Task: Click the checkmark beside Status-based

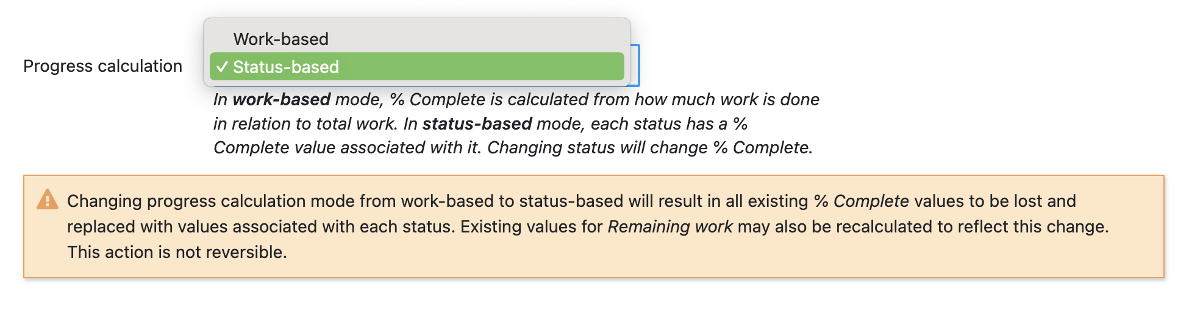Action: coord(222,67)
